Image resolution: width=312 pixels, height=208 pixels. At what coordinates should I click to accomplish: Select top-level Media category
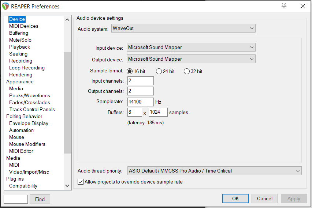(13, 158)
